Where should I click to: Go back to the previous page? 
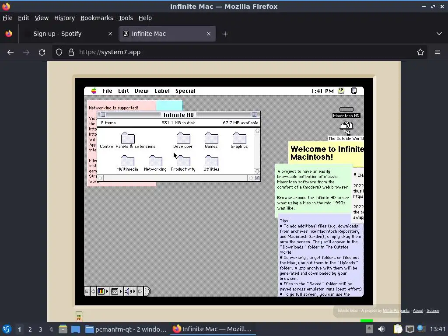pos(10,52)
